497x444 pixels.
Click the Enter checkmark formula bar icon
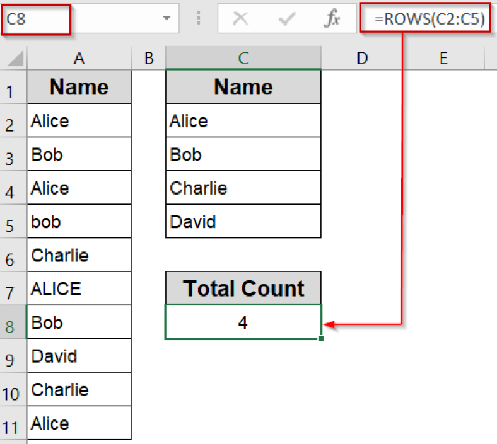coord(286,19)
